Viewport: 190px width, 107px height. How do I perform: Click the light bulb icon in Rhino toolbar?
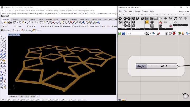[65, 22]
